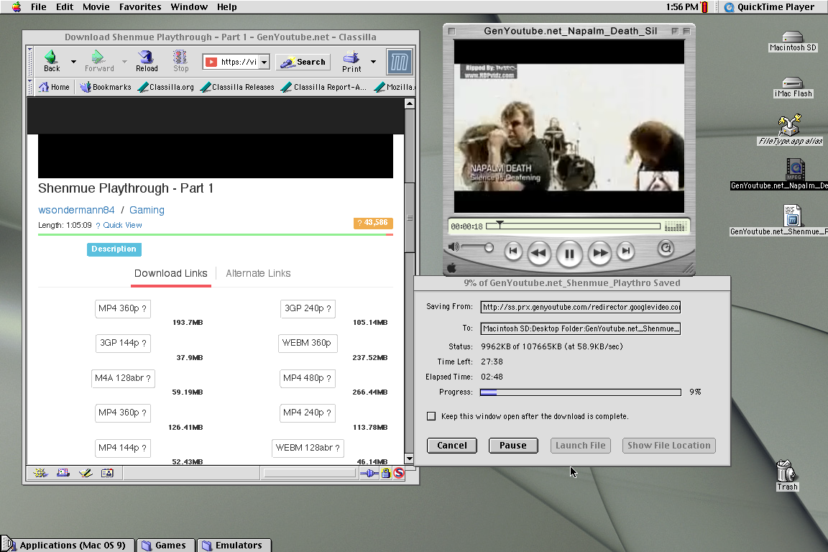Click the QuickTime TV channels button
This screenshot has width=828, height=552.
pyautogui.click(x=666, y=248)
